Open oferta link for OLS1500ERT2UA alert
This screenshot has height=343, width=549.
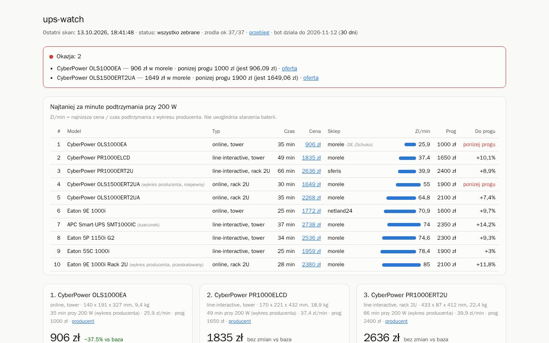(311, 78)
